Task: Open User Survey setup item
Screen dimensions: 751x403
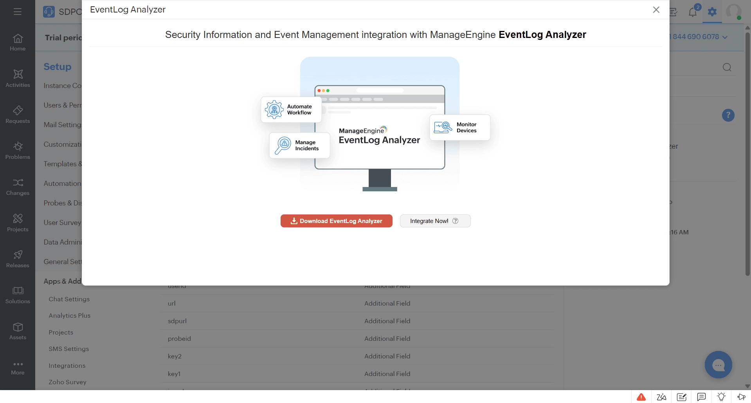Action: click(x=63, y=223)
